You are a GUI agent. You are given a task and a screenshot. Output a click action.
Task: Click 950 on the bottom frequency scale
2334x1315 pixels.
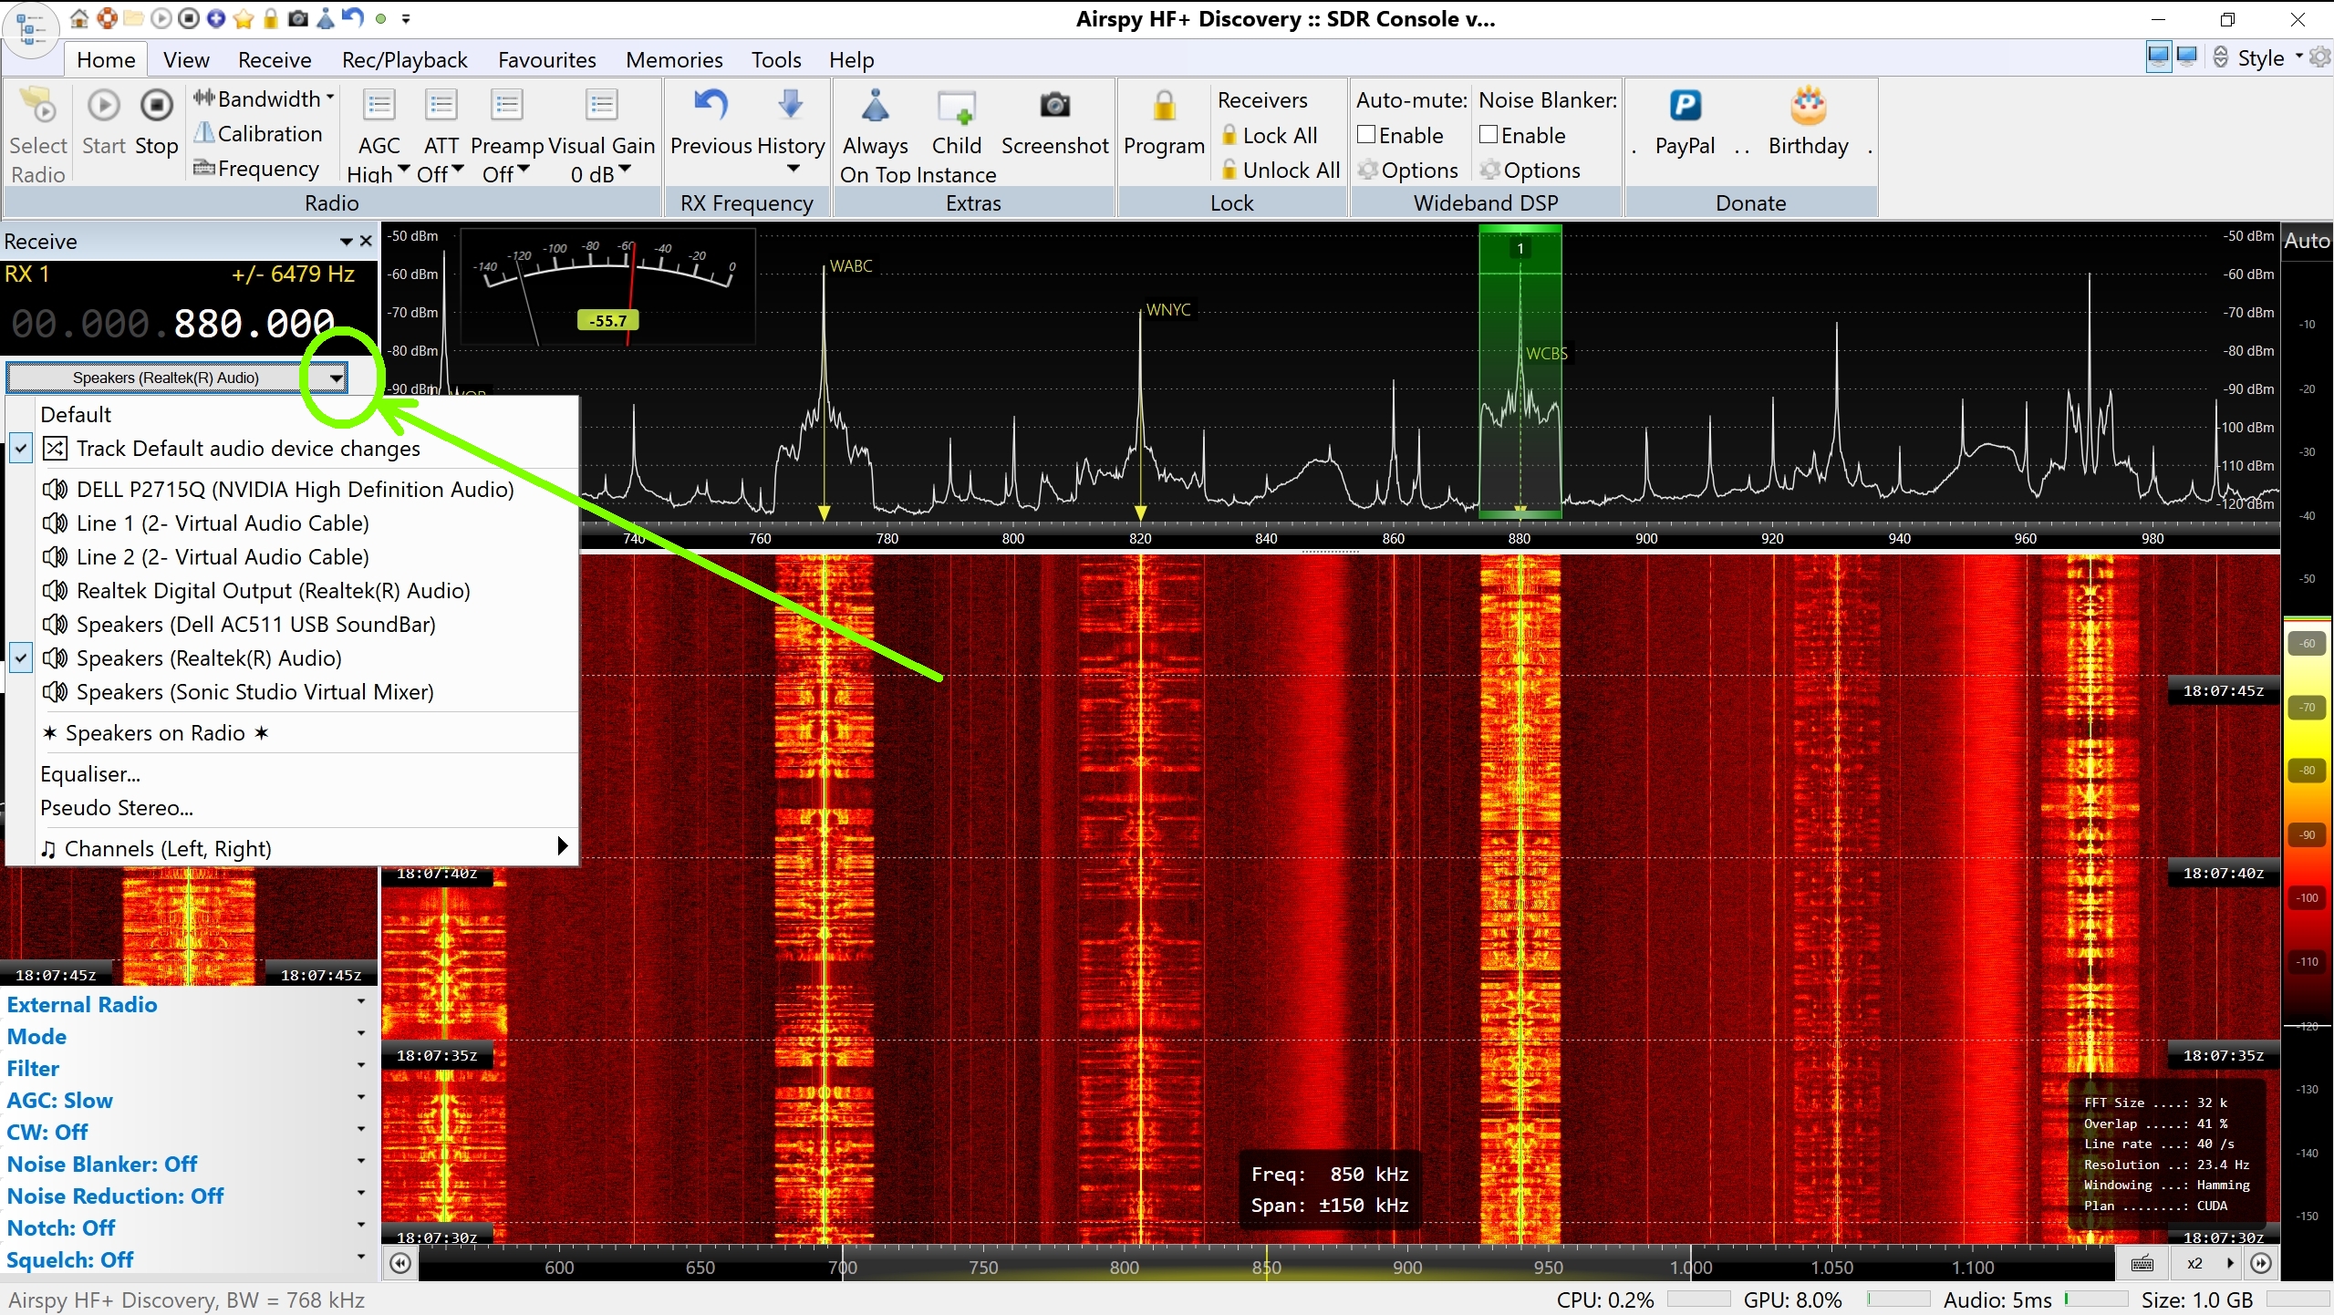(1548, 1267)
